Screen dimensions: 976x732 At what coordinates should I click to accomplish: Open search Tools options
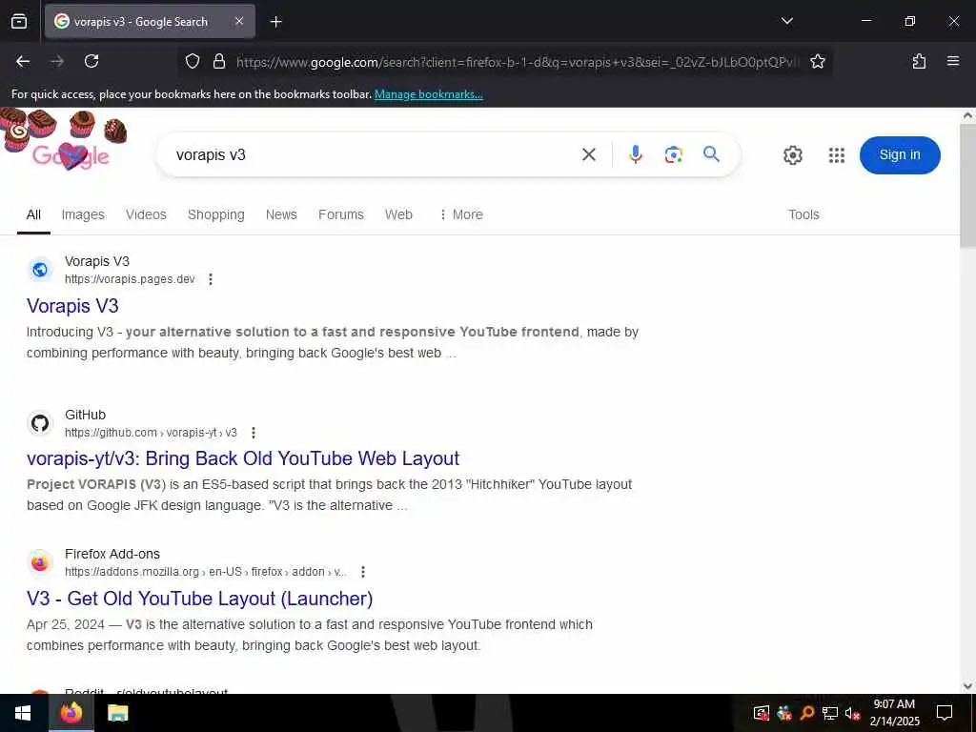pos(803,214)
